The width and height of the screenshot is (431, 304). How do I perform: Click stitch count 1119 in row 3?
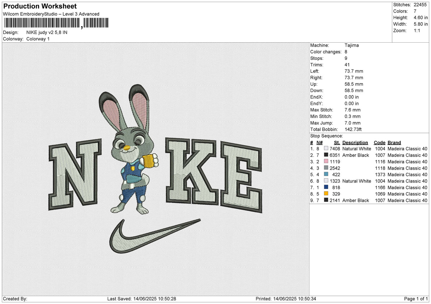[x=335, y=162]
